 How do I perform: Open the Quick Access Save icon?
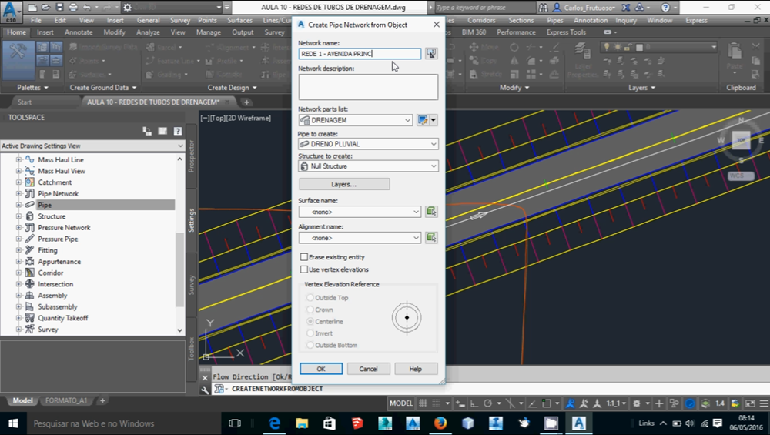[59, 8]
